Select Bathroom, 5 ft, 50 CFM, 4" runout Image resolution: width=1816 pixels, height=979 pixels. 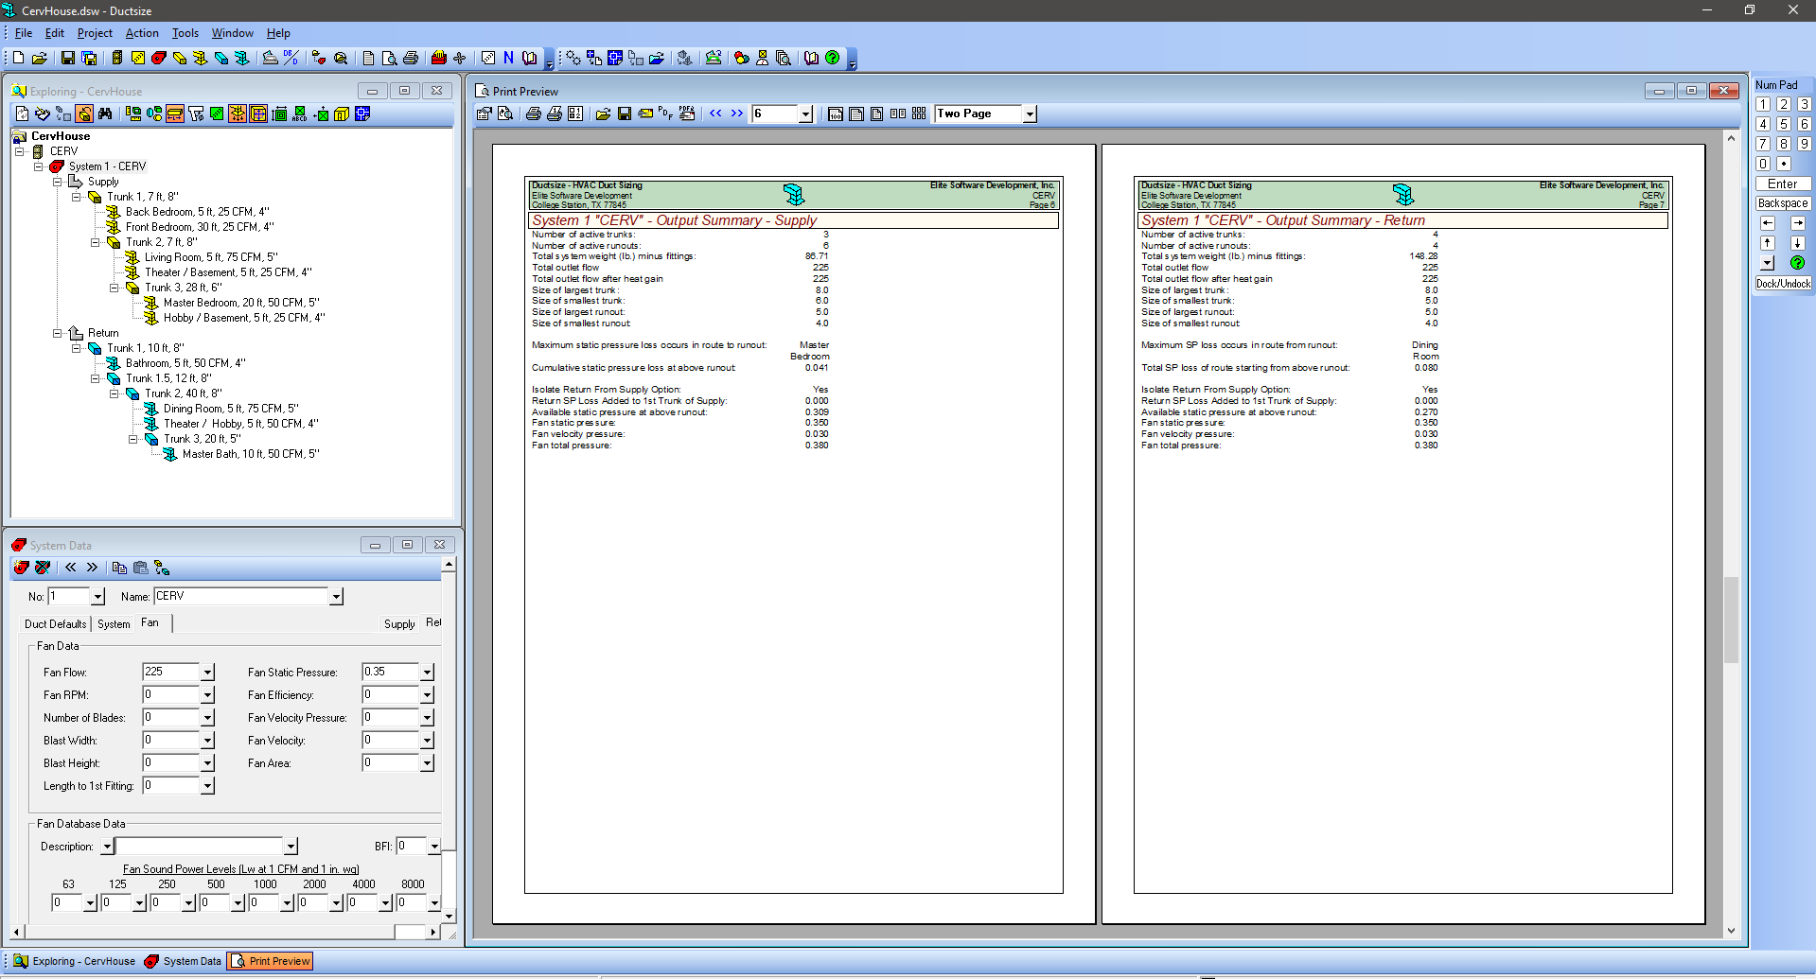coord(185,363)
